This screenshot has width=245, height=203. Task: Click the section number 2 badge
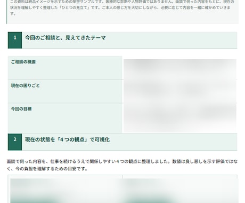(x=15, y=142)
